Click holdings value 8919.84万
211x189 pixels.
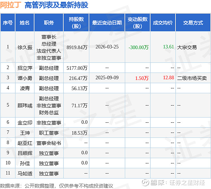[x=77, y=47]
